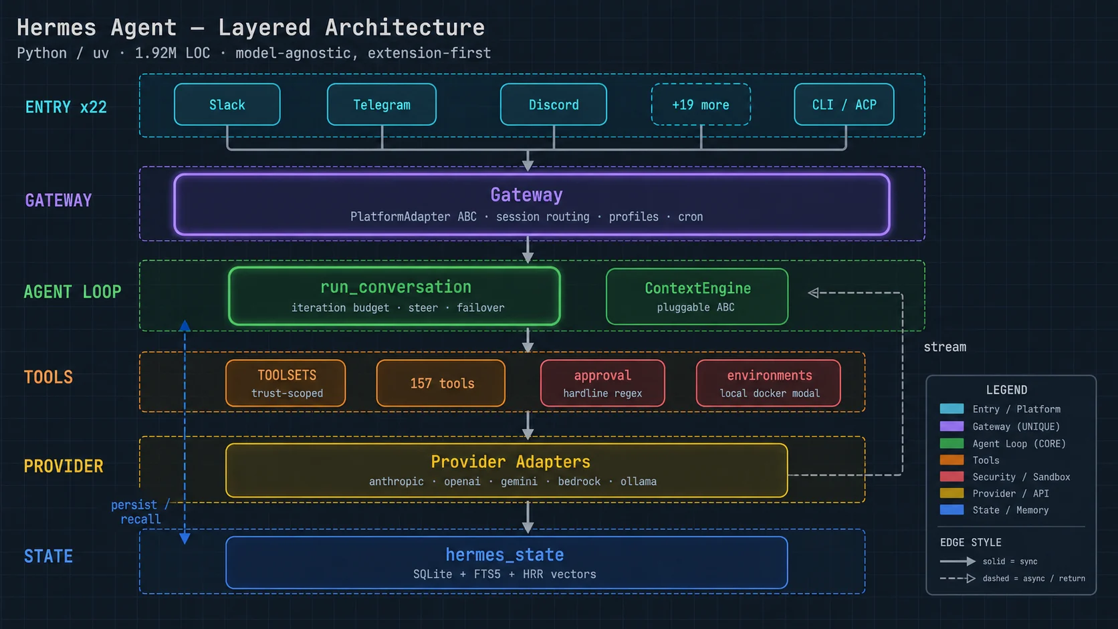The width and height of the screenshot is (1118, 629).
Task: Click the Python / uv subtitle line
Action: coord(254,53)
